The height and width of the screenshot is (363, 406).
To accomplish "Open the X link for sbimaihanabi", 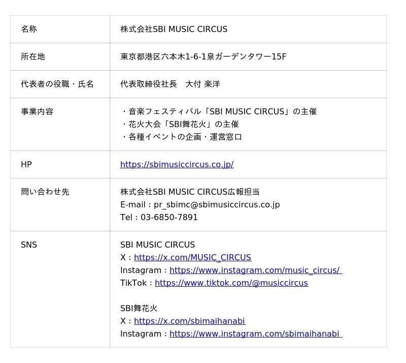I will [x=189, y=321].
